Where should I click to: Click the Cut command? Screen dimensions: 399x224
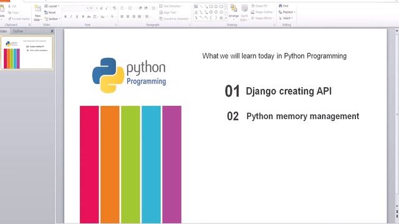(x=12, y=6)
